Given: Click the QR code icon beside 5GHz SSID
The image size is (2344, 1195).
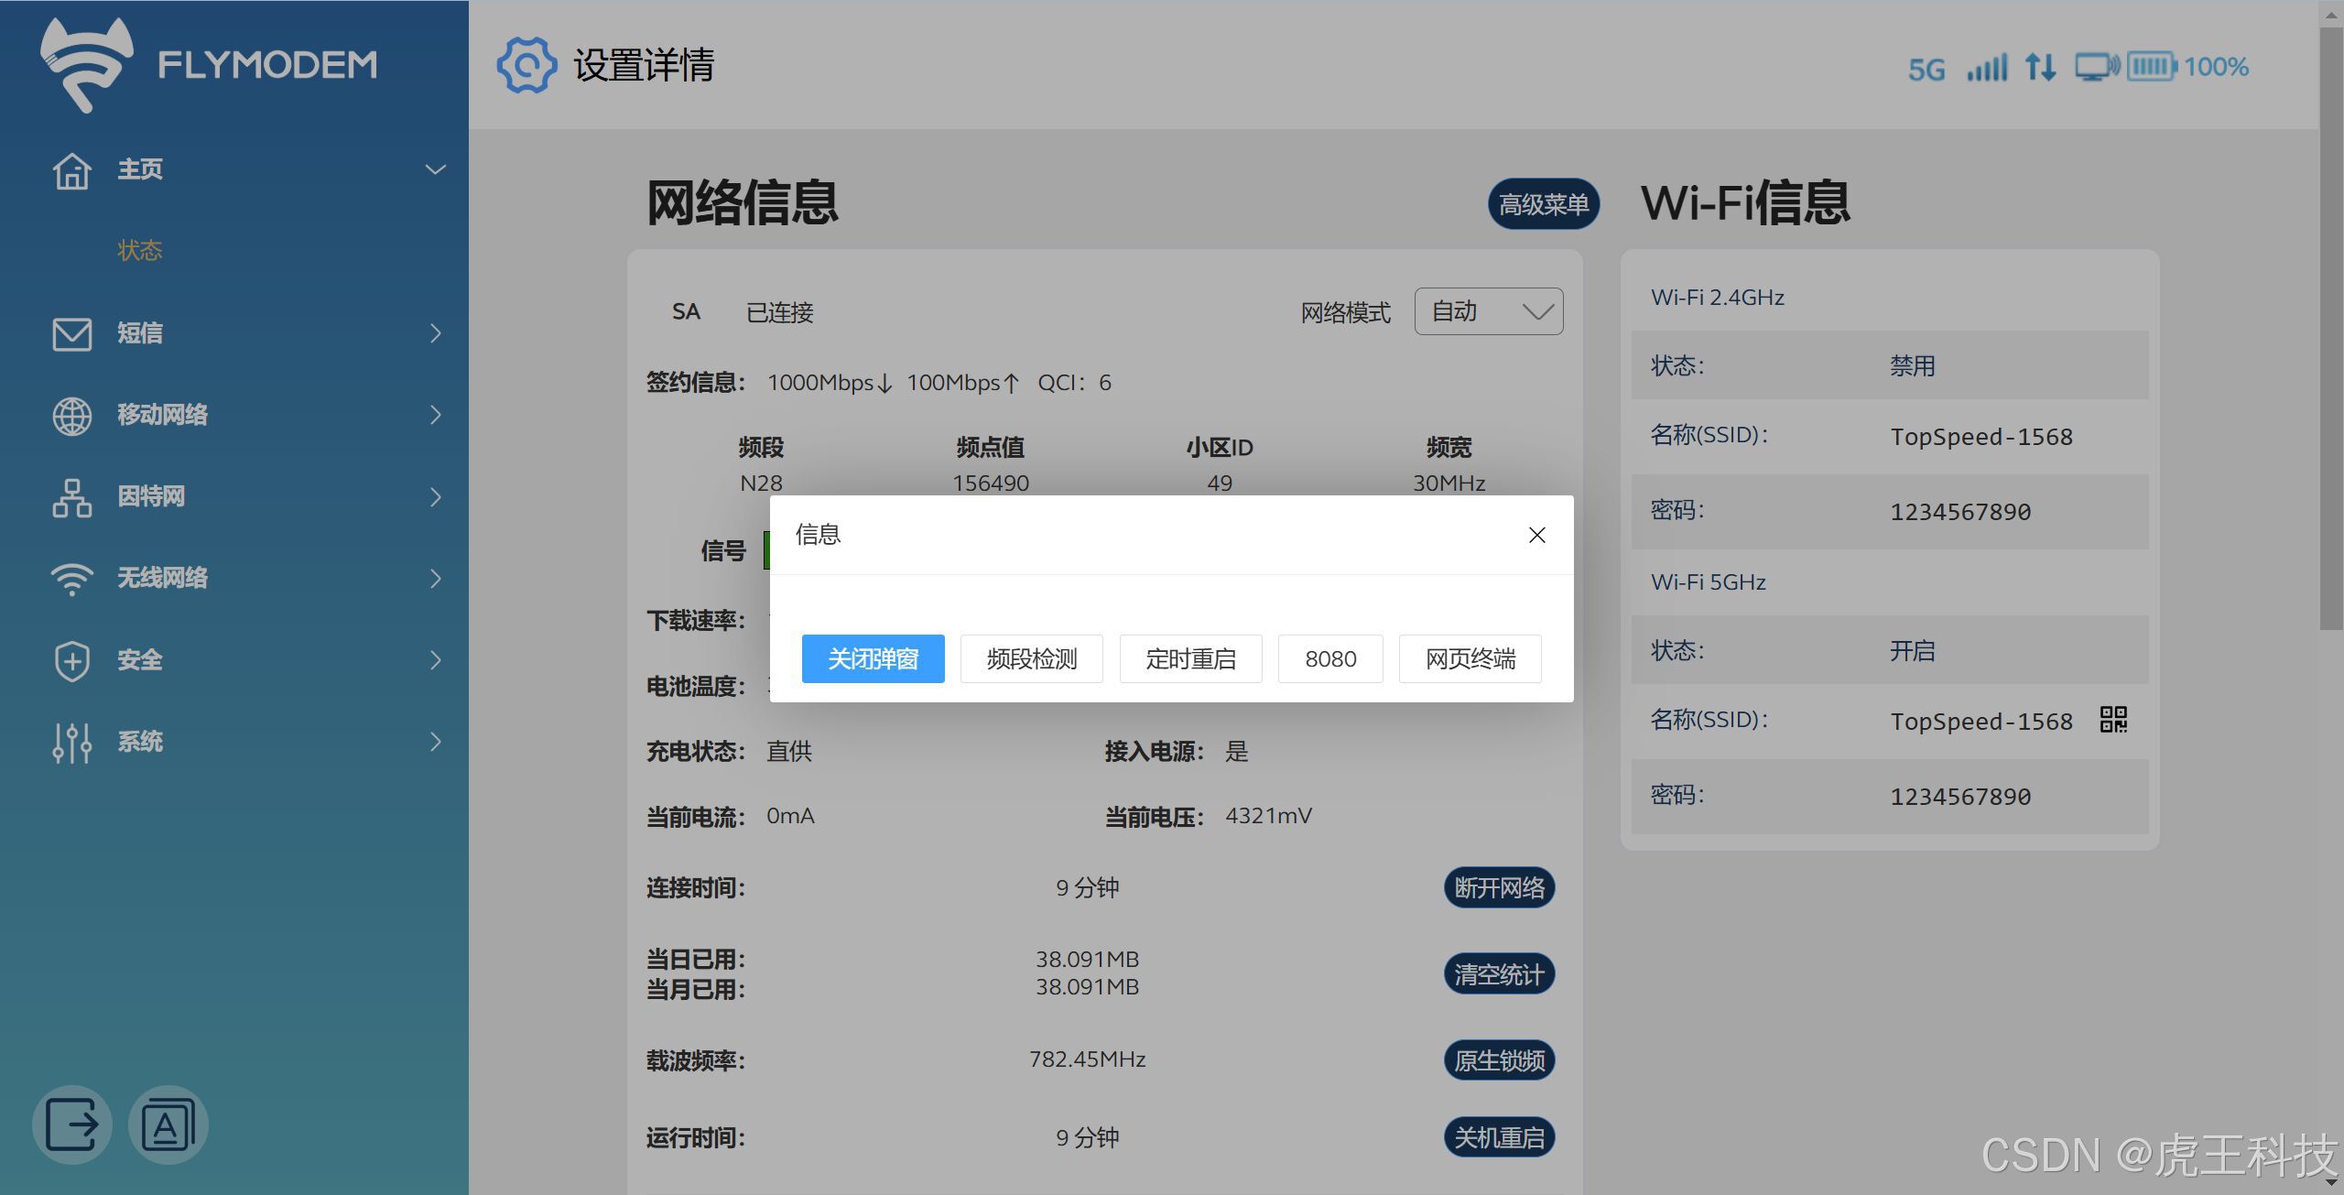Looking at the screenshot, I should pyautogui.click(x=2113, y=720).
